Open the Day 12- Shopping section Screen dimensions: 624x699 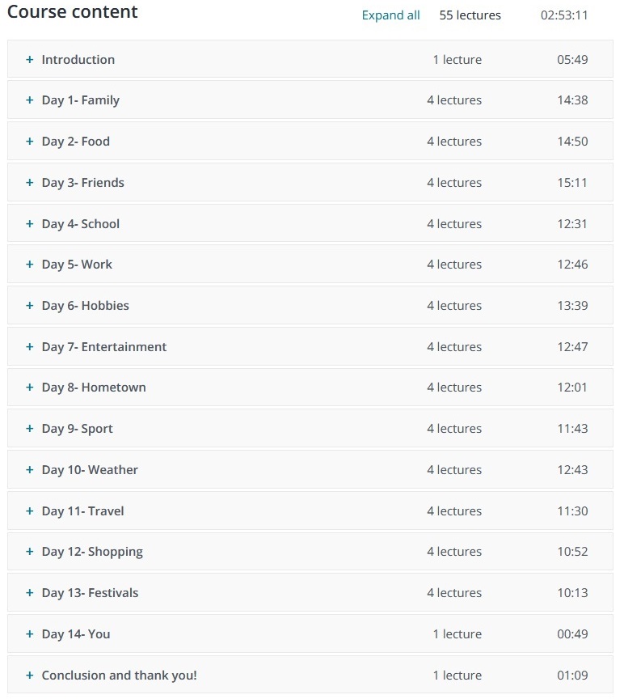click(92, 552)
